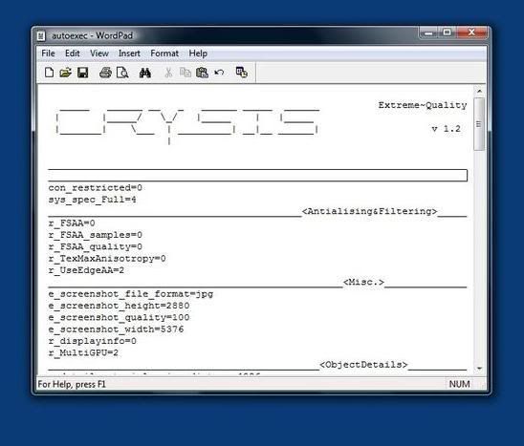Copy selection with the Copy icon

(186, 73)
